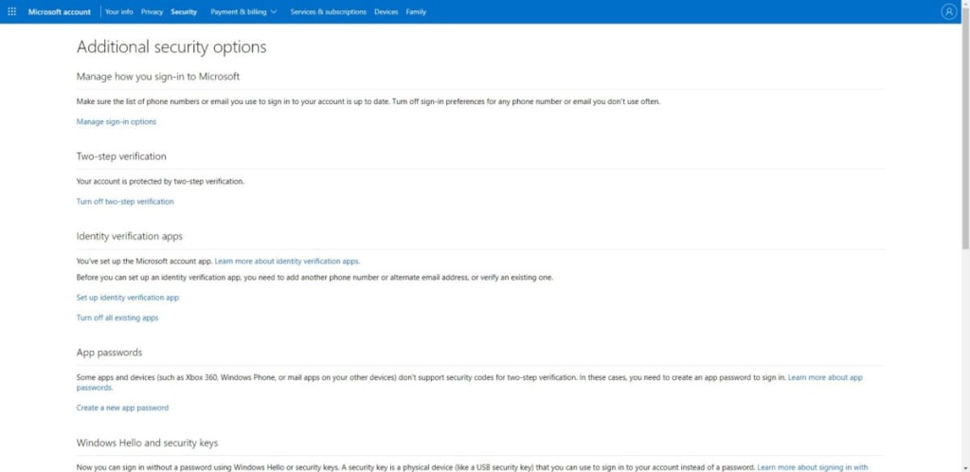Expand the Payment & billing dropdown

243,11
